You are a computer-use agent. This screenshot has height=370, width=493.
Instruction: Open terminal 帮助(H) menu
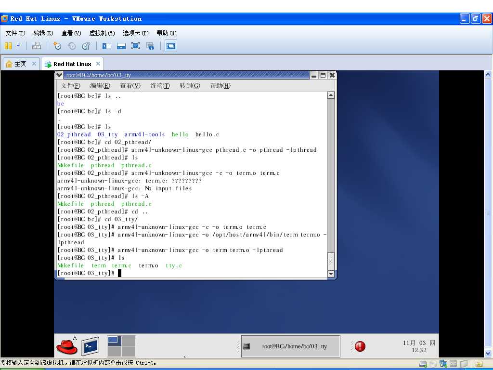coord(221,86)
